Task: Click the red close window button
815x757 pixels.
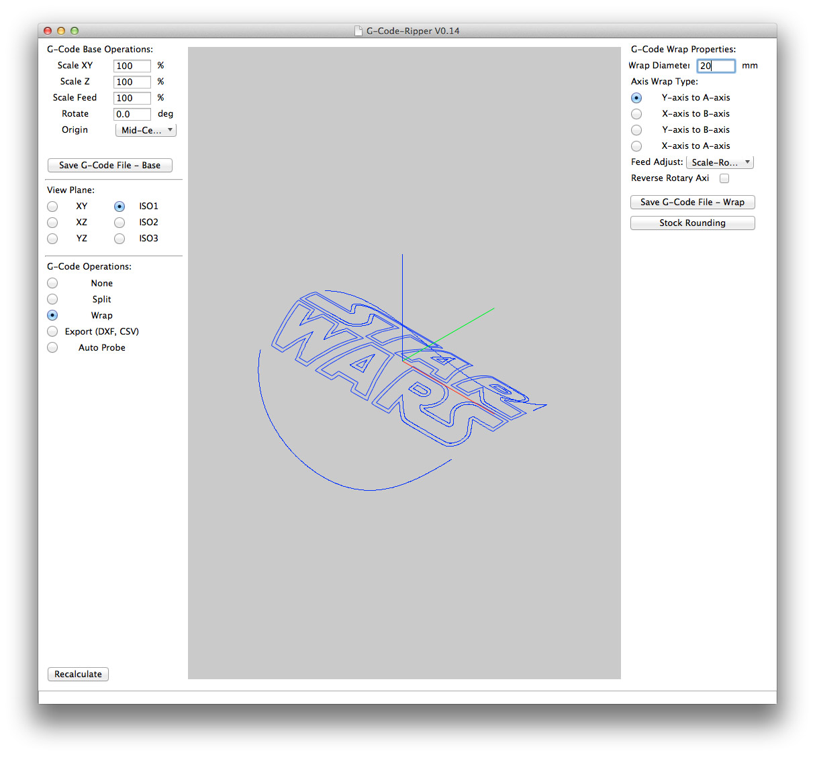Action: 48,31
